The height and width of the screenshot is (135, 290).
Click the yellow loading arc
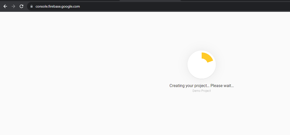pos(207,57)
